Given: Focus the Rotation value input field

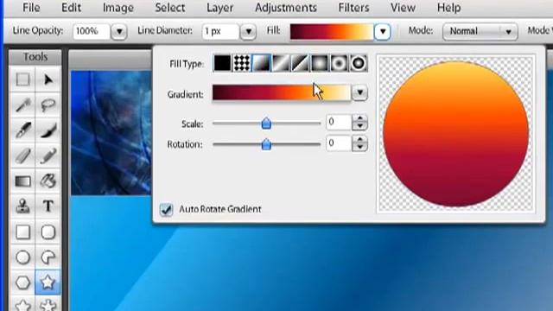Looking at the screenshot, I should coord(339,143).
